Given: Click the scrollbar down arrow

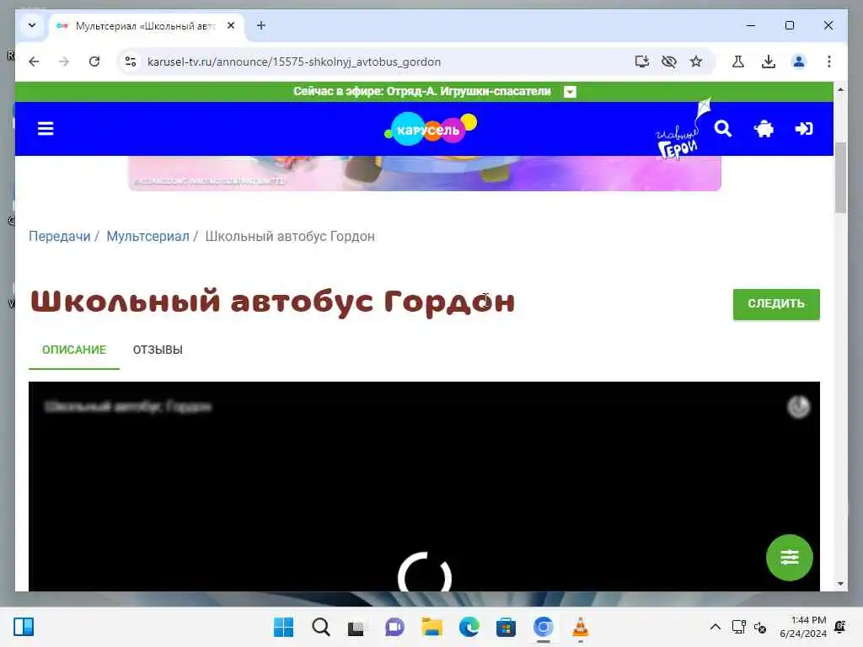Looking at the screenshot, I should pos(840,584).
